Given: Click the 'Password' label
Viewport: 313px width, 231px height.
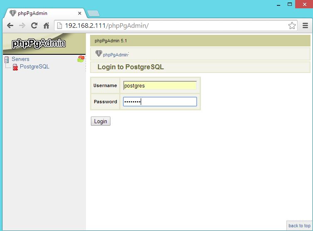Looking at the screenshot, I should [105, 102].
